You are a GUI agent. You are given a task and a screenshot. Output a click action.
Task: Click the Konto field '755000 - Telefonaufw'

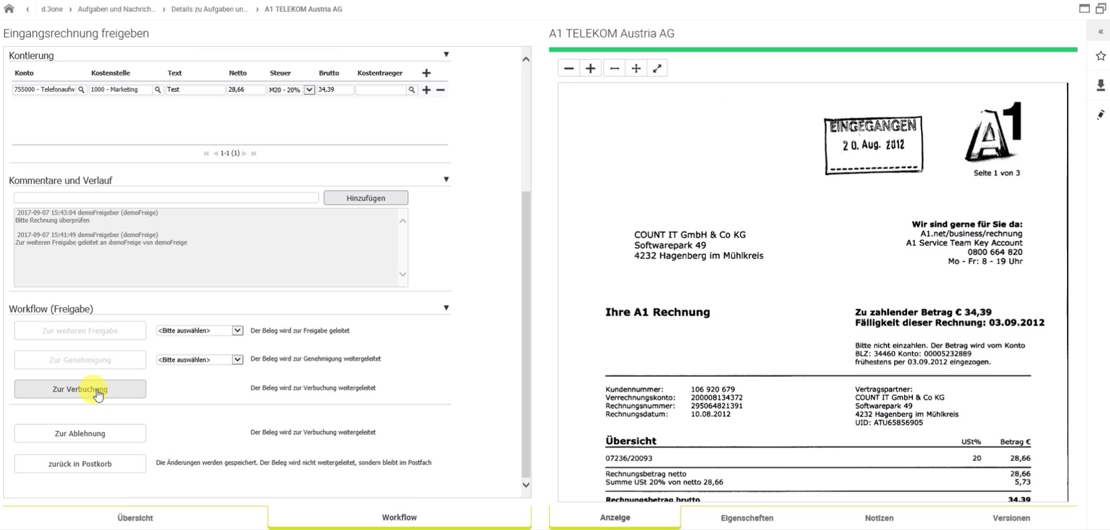click(44, 90)
